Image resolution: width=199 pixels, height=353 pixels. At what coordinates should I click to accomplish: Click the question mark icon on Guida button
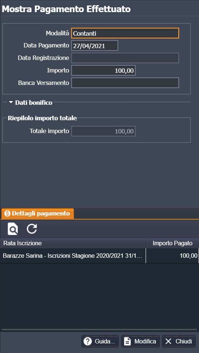pos(87,341)
